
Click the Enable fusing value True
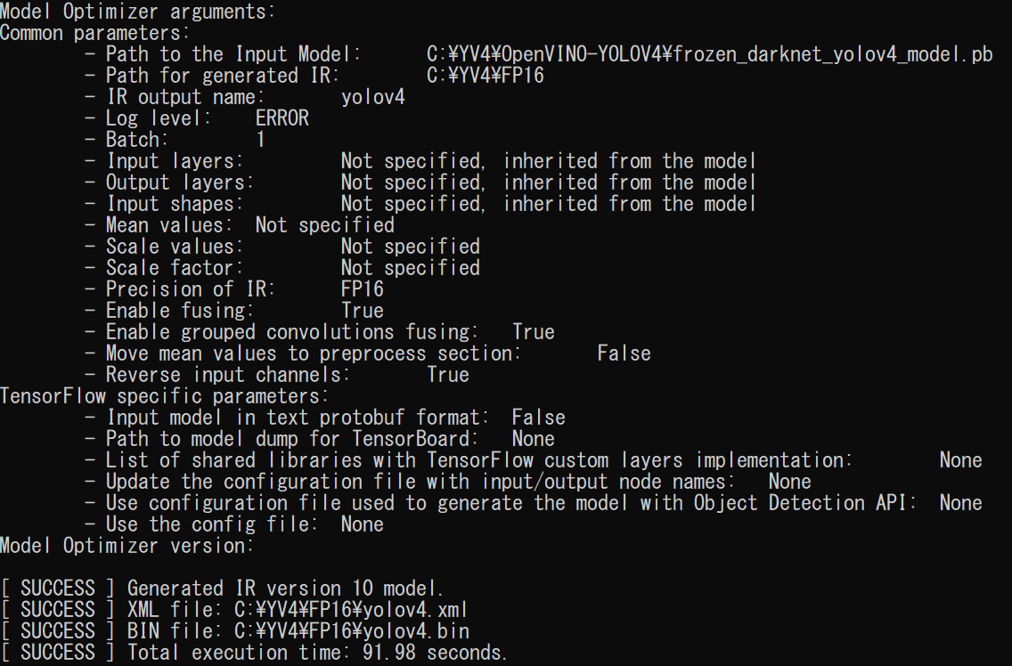point(362,311)
